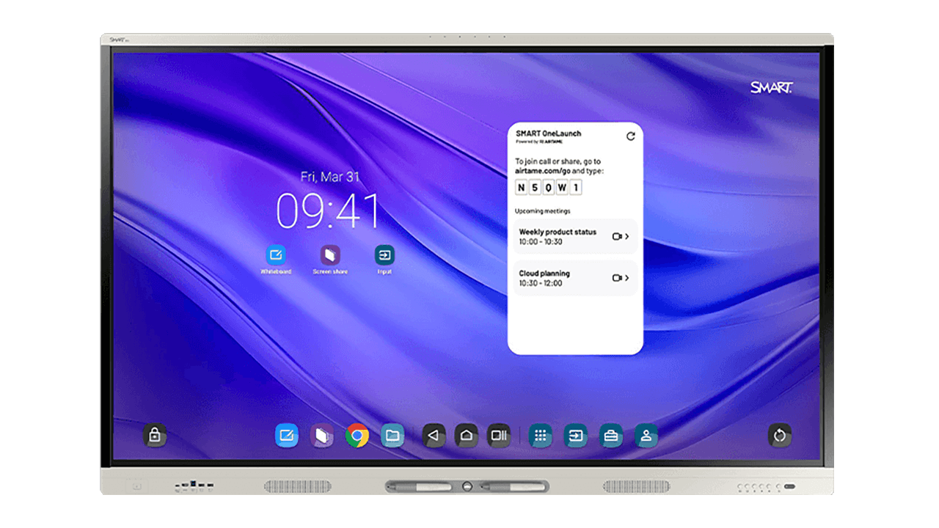Launch Google Chrome from the dock

pos(357,435)
